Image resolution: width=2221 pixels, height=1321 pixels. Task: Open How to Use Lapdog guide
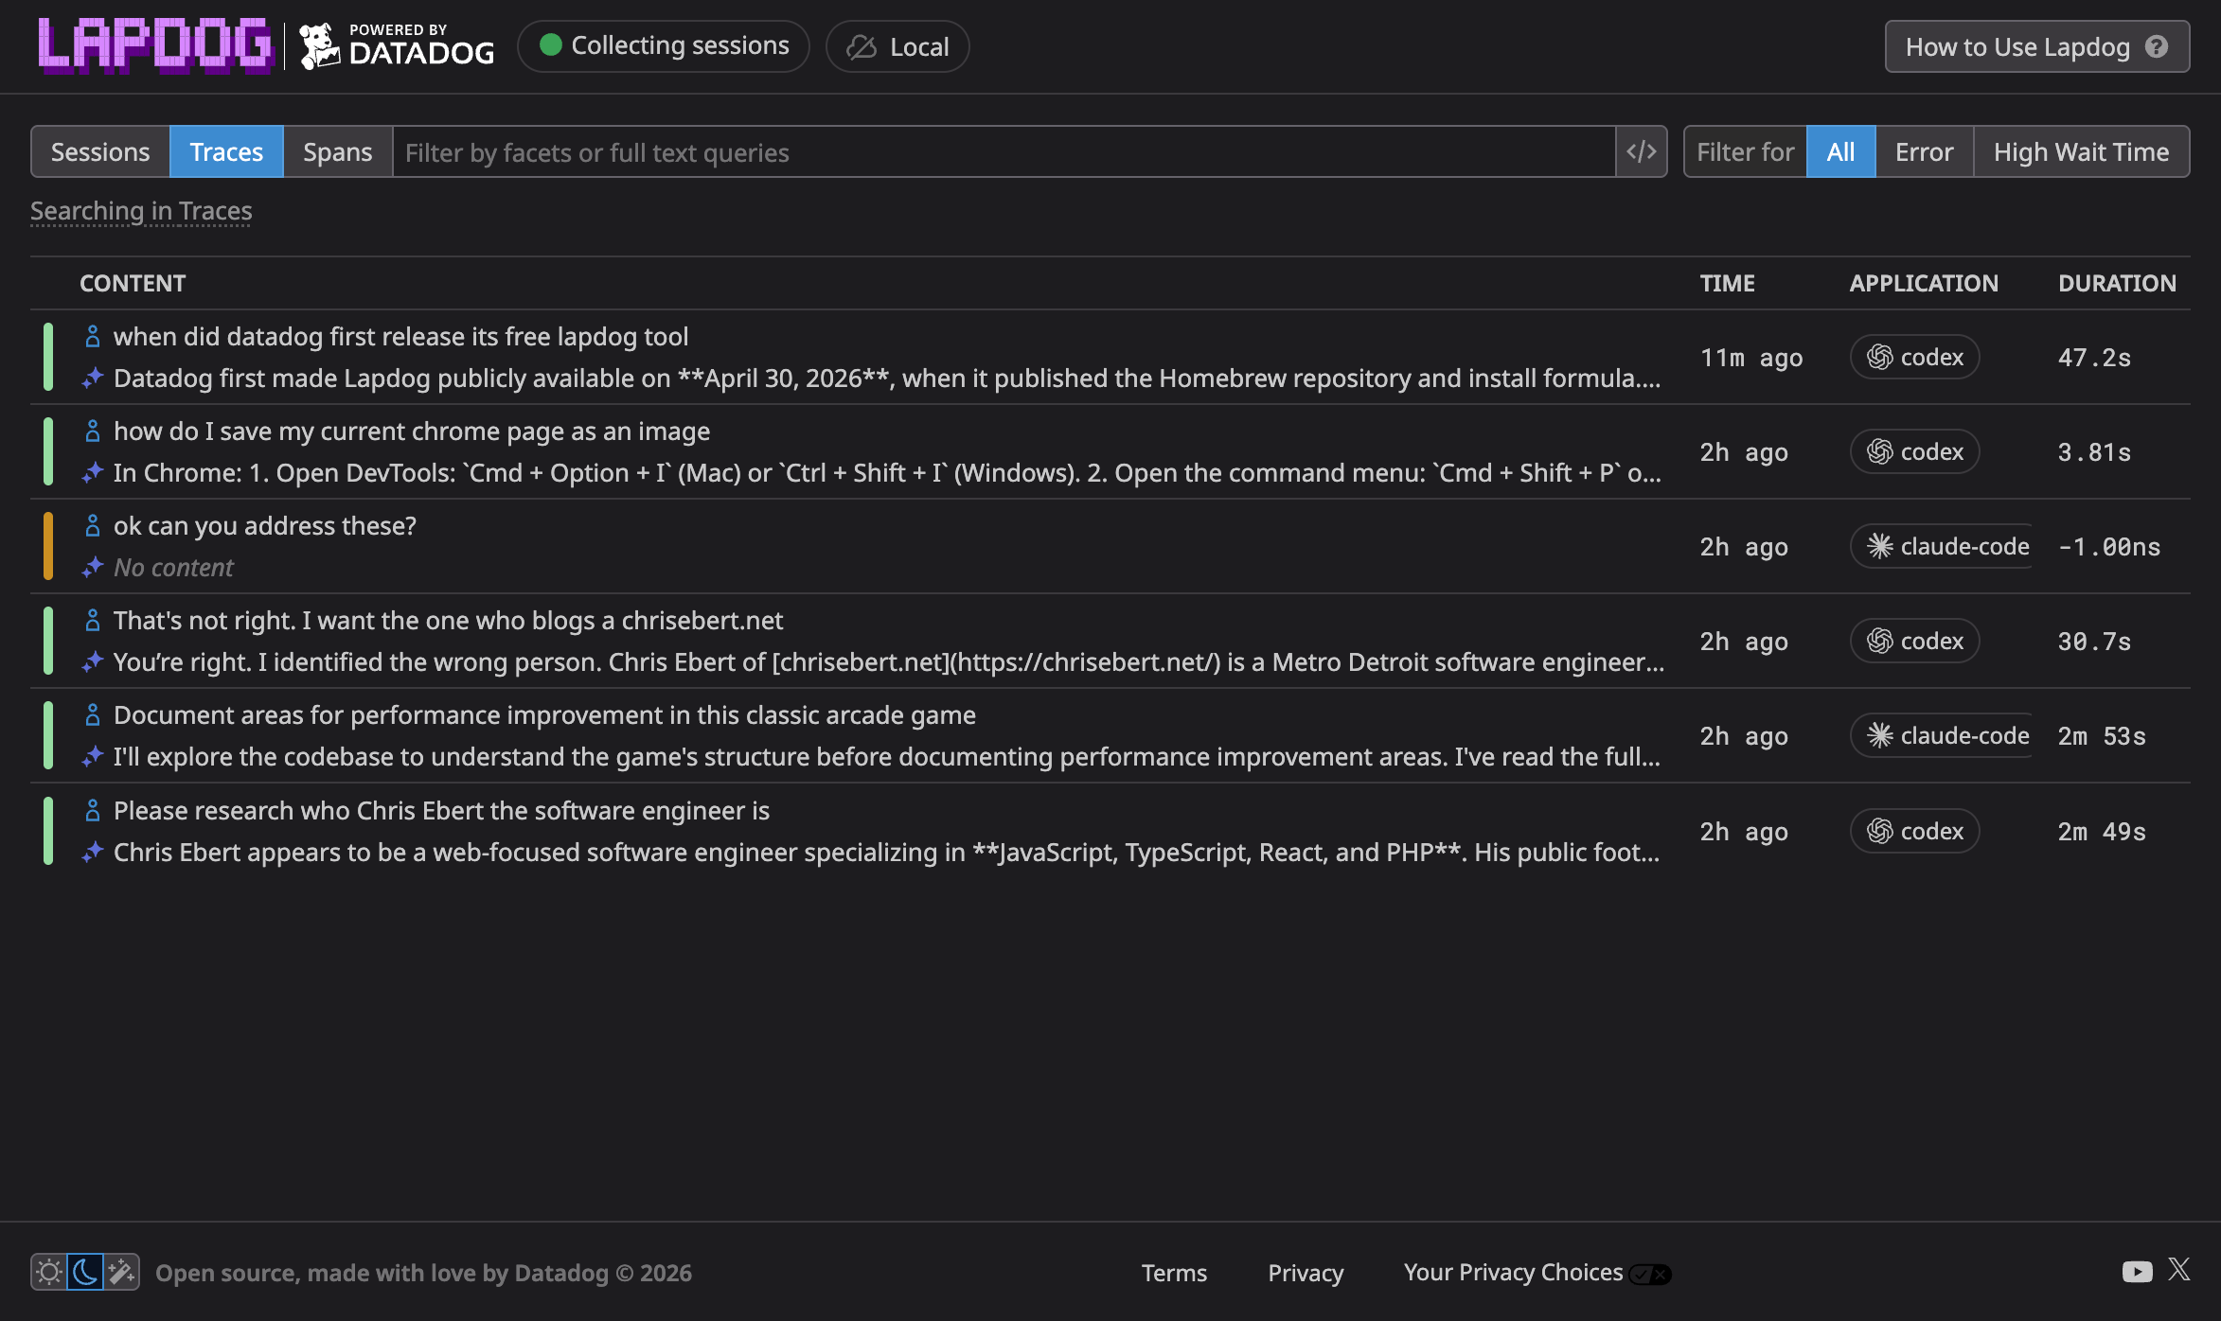[2036, 46]
